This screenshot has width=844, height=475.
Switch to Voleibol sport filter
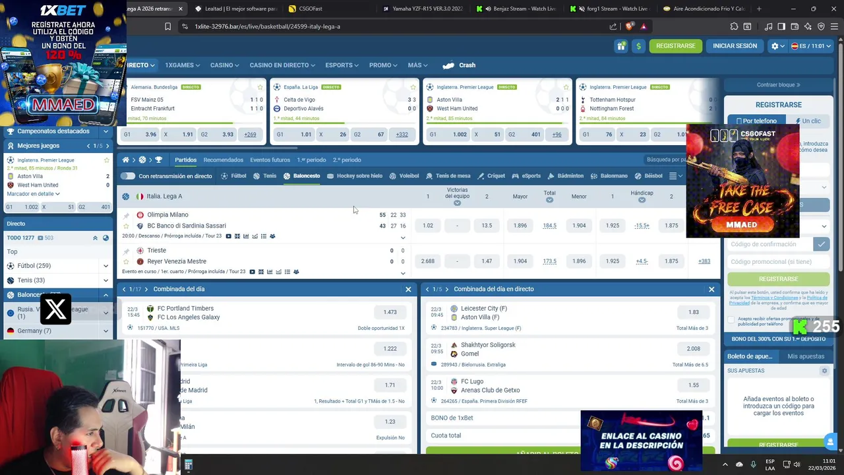point(404,176)
